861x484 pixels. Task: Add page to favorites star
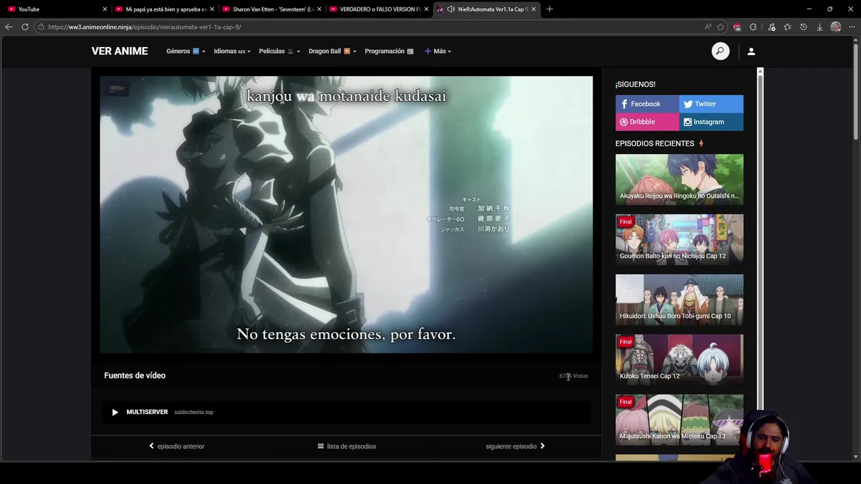point(721,27)
